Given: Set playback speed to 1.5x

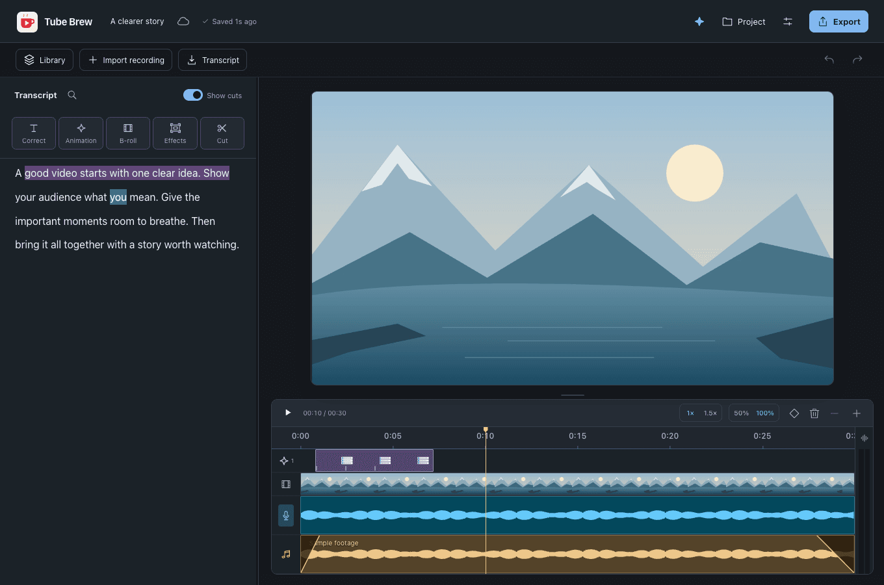Looking at the screenshot, I should point(710,413).
